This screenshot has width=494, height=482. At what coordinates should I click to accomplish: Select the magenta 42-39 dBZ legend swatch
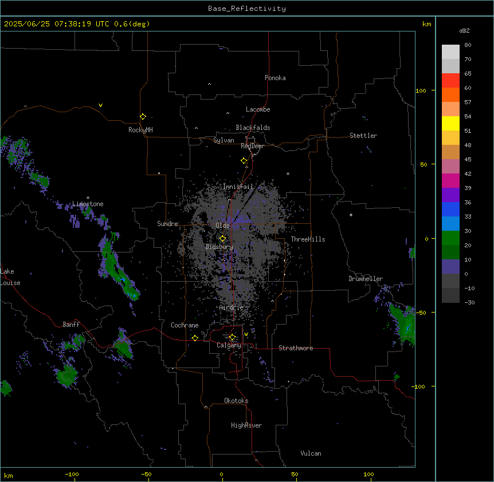tap(450, 180)
